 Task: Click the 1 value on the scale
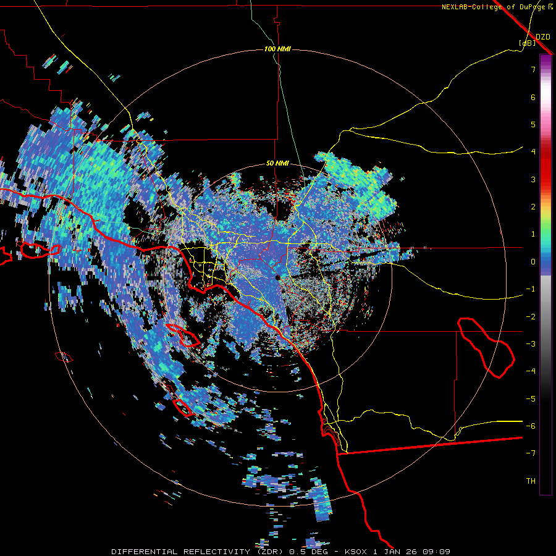(x=533, y=234)
